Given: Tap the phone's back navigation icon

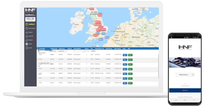Looking at the screenshot, I should click(194, 100).
